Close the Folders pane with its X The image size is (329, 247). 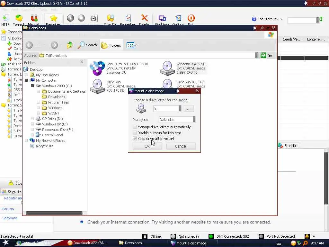pyautogui.click(x=82, y=62)
